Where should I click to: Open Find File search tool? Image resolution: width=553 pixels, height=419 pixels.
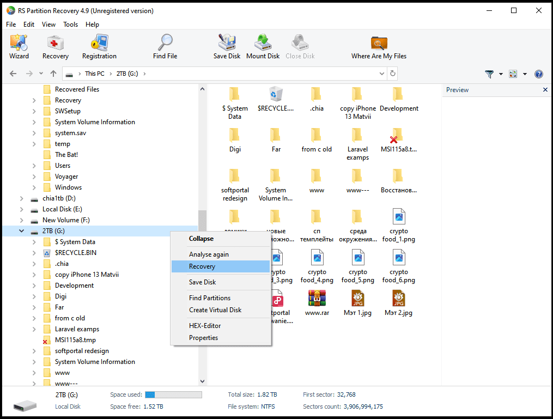click(165, 47)
